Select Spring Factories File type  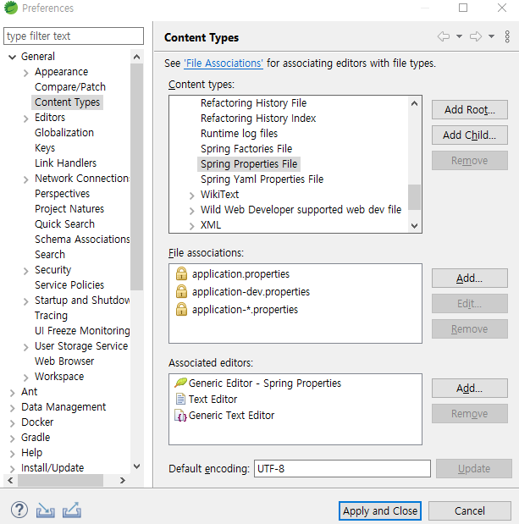coord(246,149)
